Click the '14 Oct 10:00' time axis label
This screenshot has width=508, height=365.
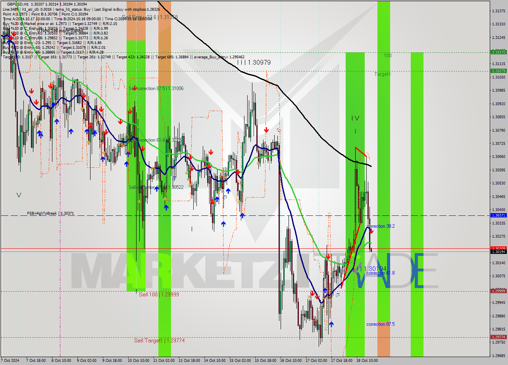click(215, 361)
